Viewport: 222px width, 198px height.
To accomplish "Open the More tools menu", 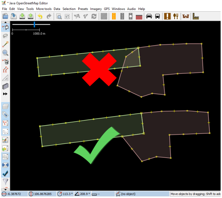I will [44, 9].
